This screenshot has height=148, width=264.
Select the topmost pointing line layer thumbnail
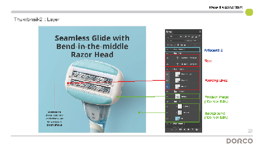[177, 74]
